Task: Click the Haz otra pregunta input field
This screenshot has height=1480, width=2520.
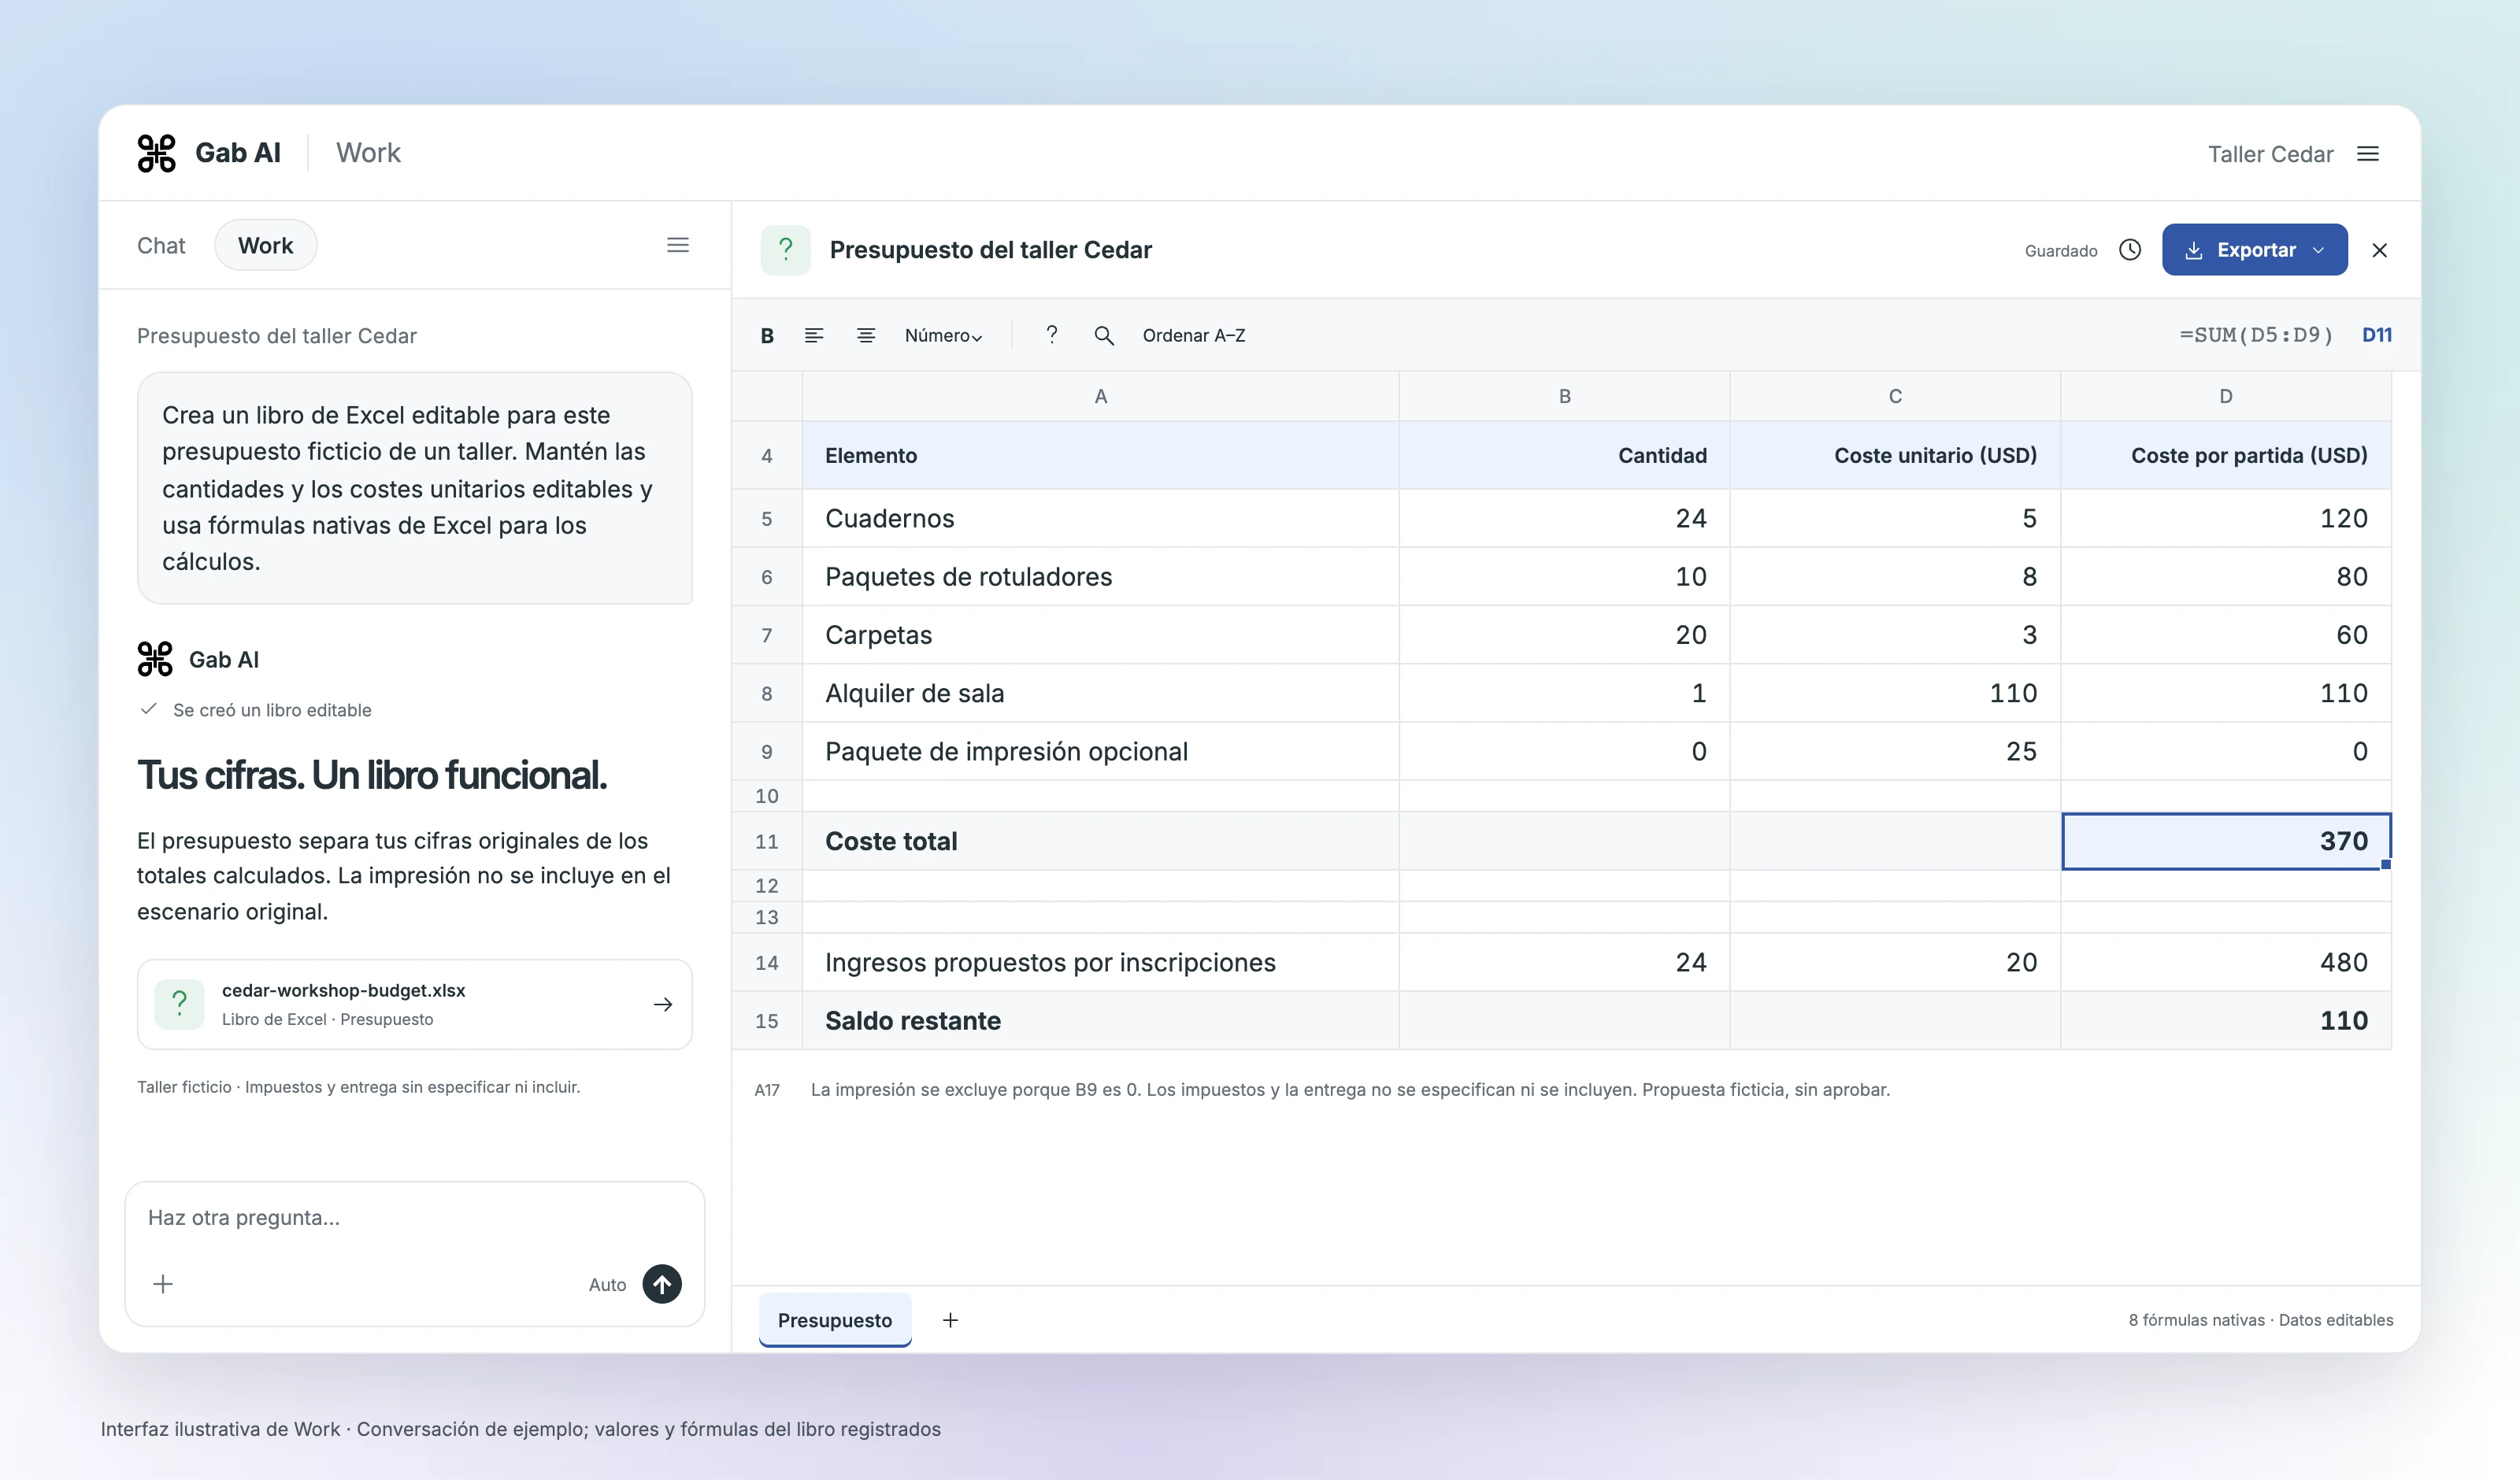Action: (415, 1218)
